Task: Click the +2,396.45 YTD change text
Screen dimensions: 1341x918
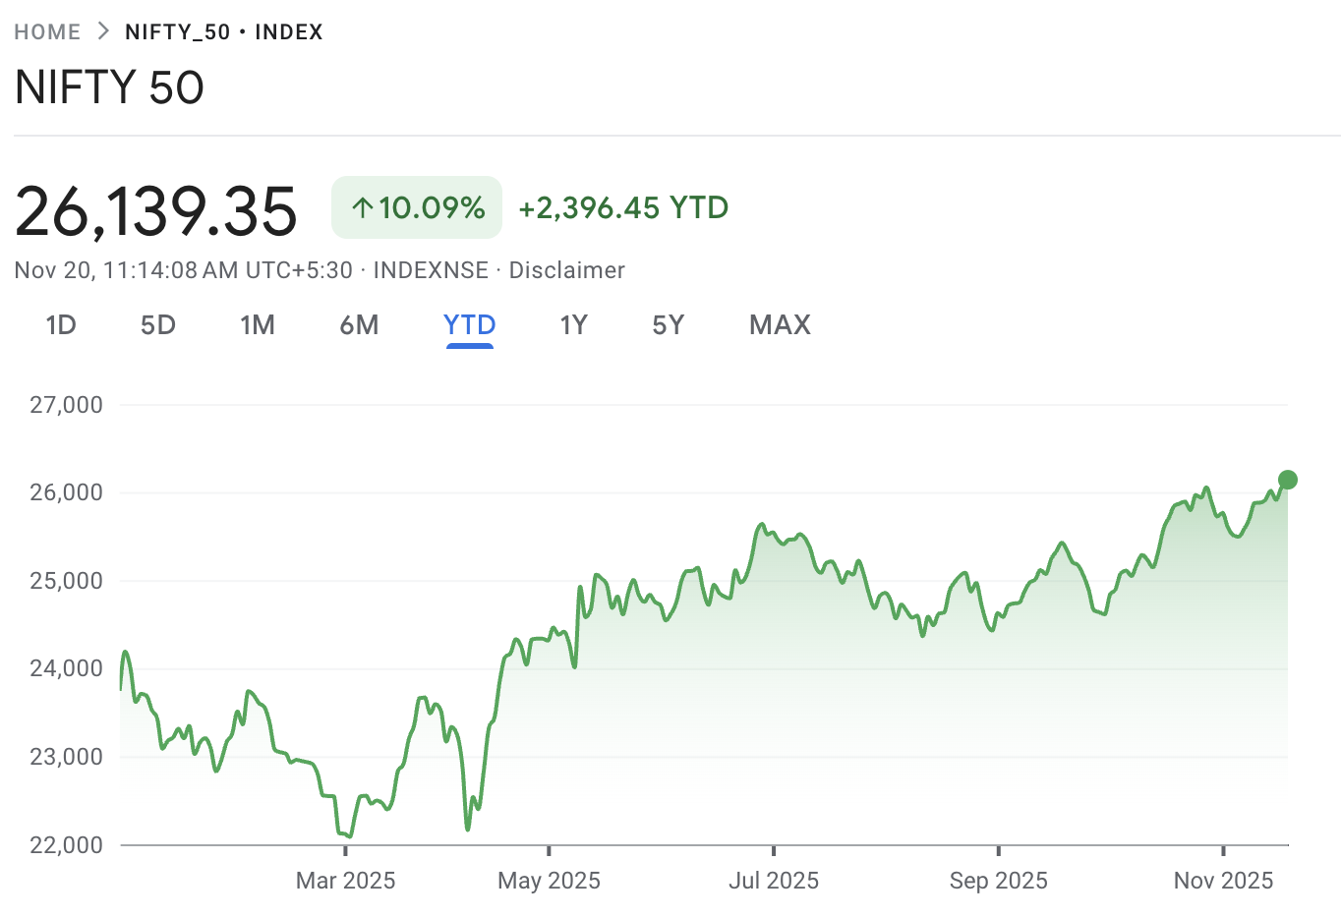Action: (622, 207)
